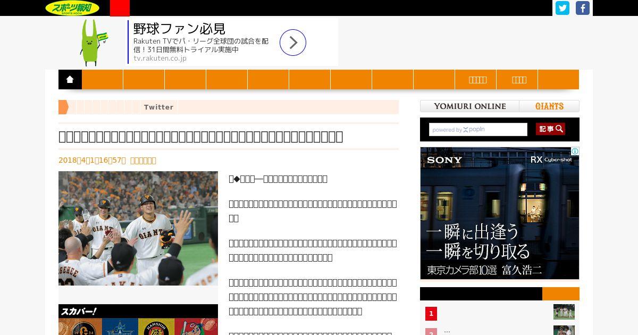This screenshot has height=335, width=638.
Task: Click the Twitter breadcrumb label
Action: tap(158, 107)
